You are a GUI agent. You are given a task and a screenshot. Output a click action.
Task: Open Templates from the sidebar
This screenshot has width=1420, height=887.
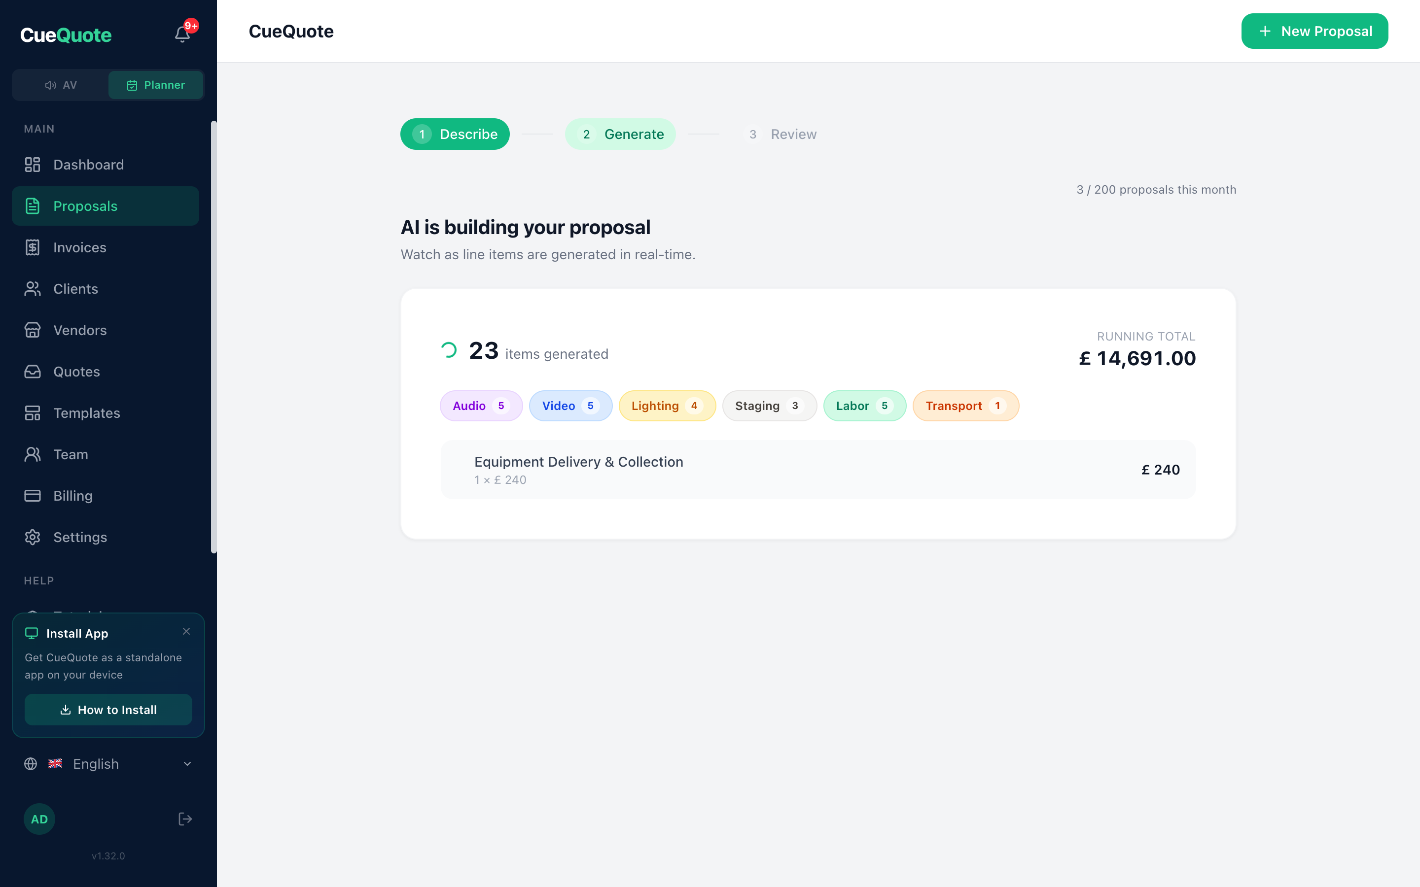pyautogui.click(x=106, y=413)
